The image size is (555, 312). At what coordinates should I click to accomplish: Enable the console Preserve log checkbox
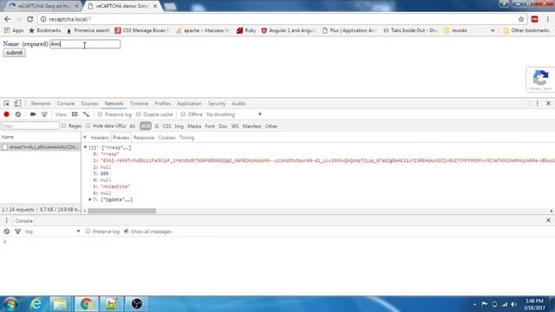pos(88,231)
